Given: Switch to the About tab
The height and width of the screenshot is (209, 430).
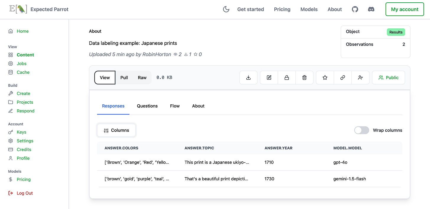Looking at the screenshot, I should [x=198, y=106].
